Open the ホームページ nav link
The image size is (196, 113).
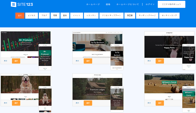pyautogui.click(x=93, y=4)
